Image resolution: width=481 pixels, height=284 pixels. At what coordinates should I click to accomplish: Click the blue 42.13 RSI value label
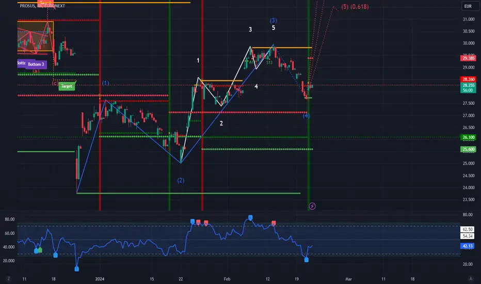pos(468,246)
